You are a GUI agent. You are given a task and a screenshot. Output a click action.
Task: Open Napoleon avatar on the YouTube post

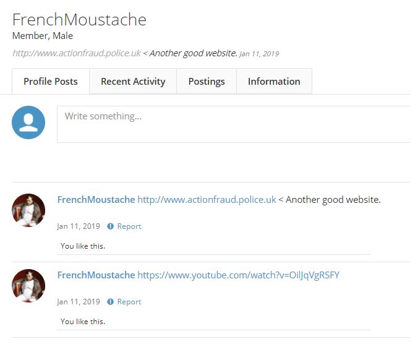point(28,286)
